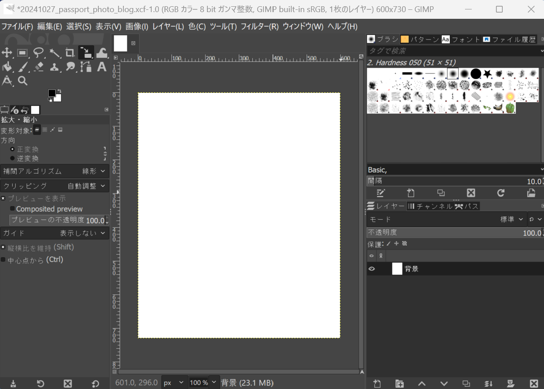Select the Zoom magnifier tool

[23, 81]
